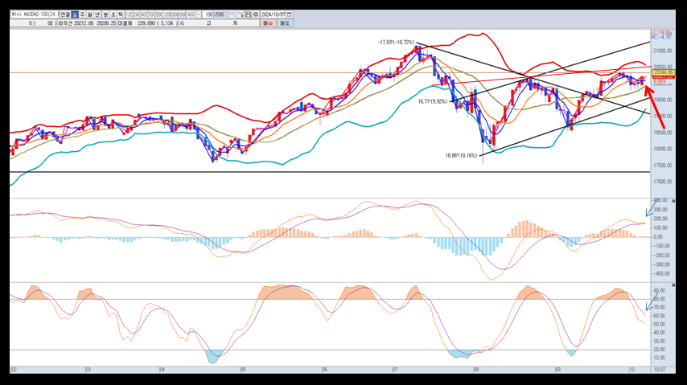This screenshot has width=687, height=385.
Task: Click the 193 candle count field
Action: click(x=208, y=14)
